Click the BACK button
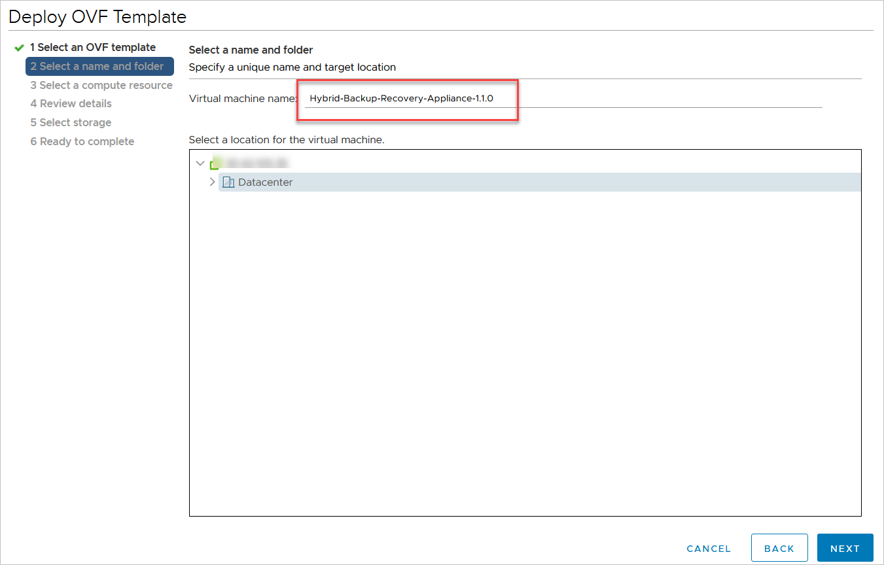Image resolution: width=884 pixels, height=565 pixels. click(779, 548)
